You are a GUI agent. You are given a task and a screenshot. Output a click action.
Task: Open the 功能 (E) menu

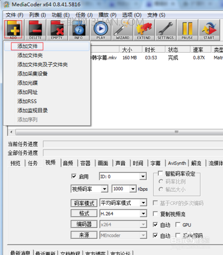coord(61,15)
